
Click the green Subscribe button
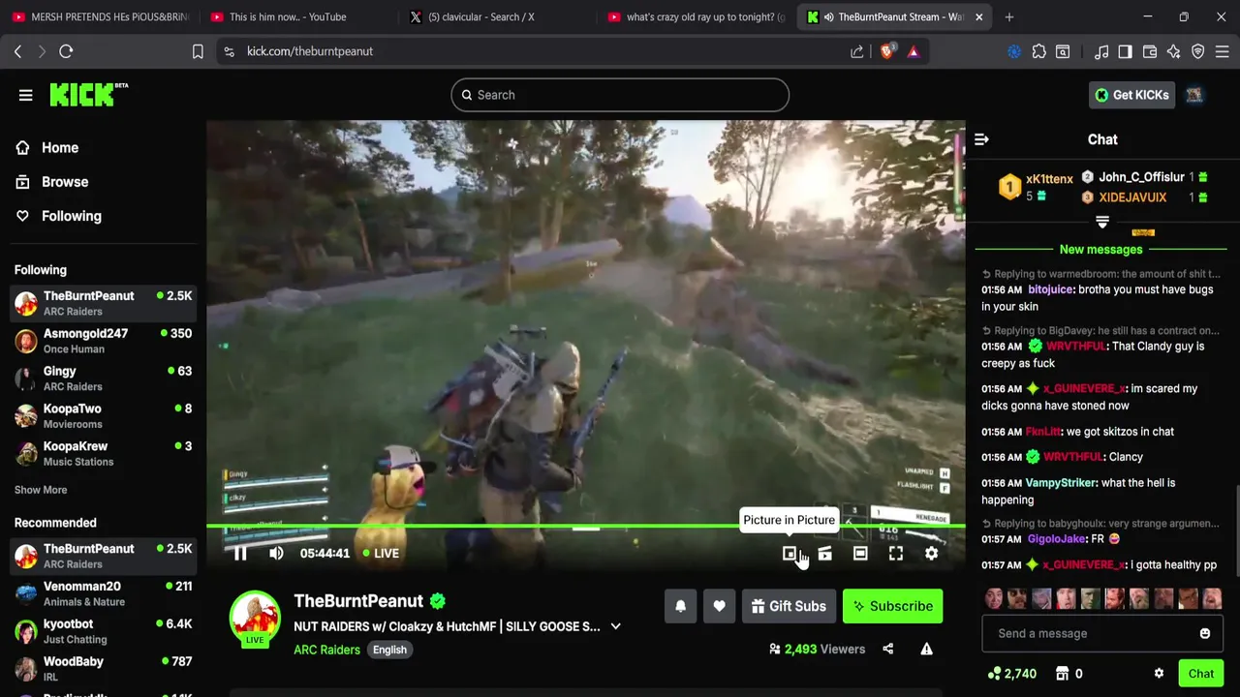click(x=892, y=606)
